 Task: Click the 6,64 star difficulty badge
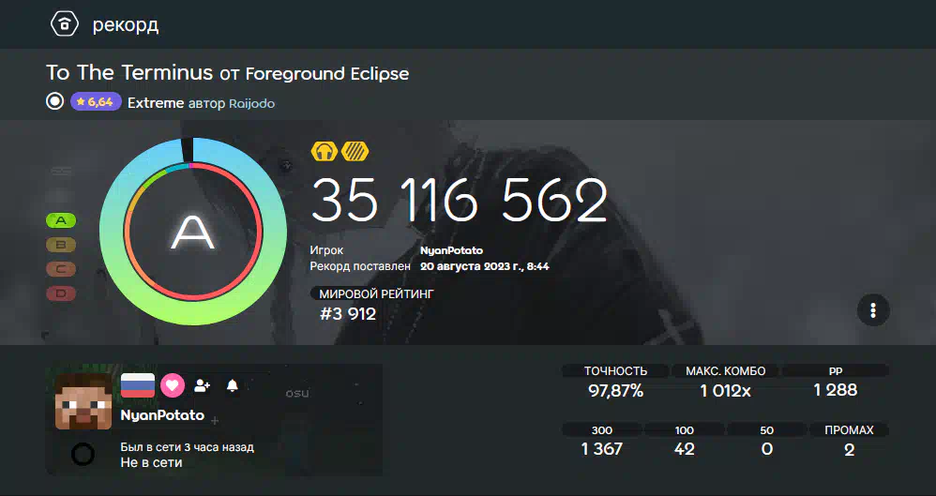[96, 102]
